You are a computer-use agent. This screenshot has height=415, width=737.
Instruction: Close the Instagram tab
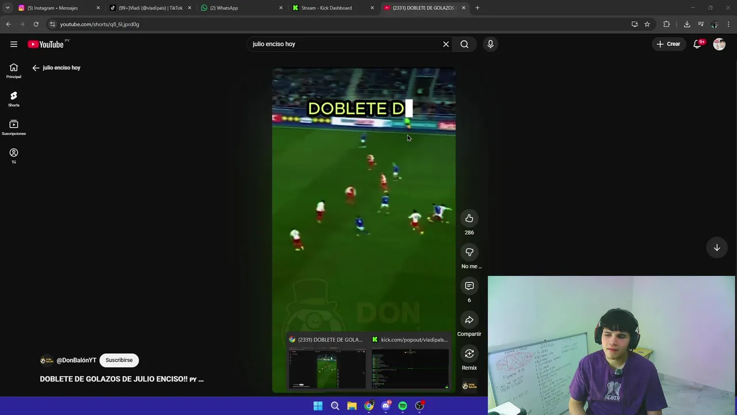coord(98,8)
